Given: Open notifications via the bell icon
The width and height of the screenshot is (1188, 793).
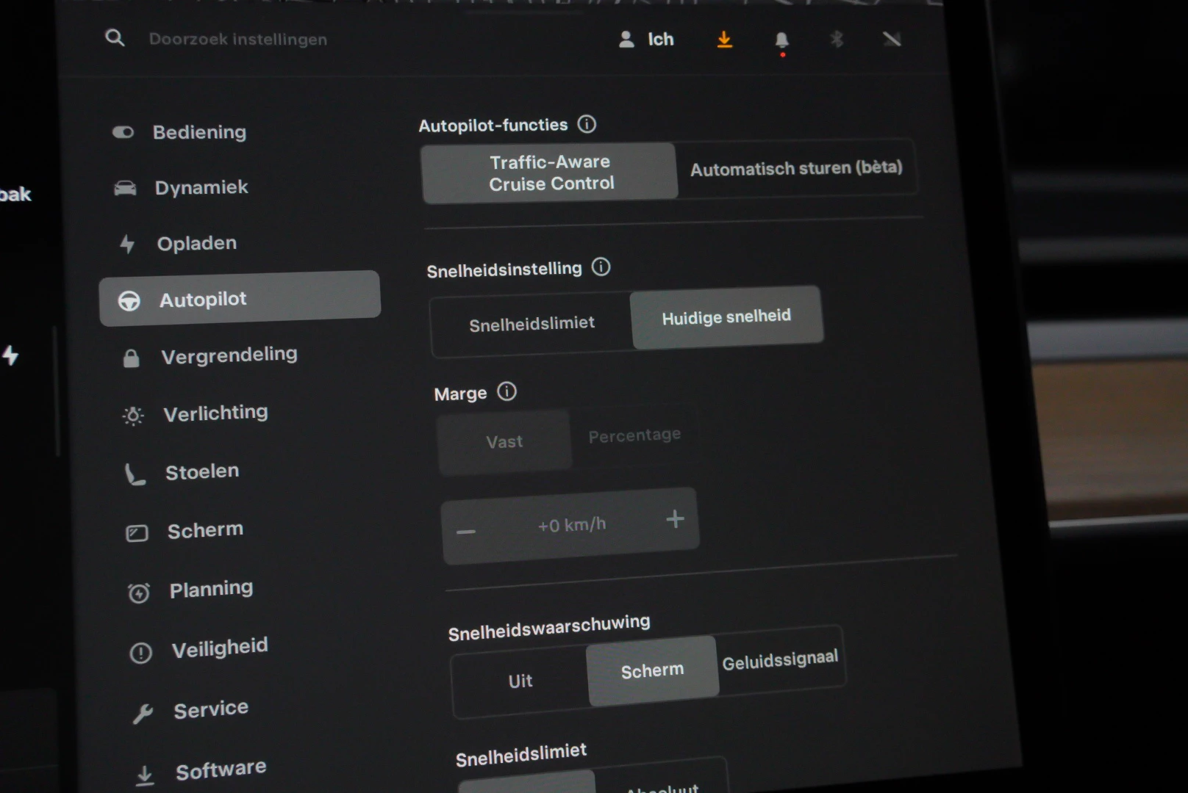Looking at the screenshot, I should tap(781, 40).
